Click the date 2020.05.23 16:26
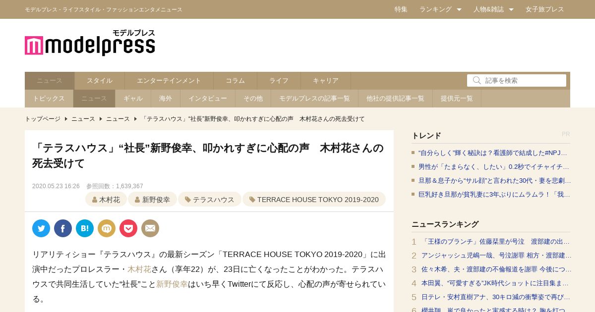This screenshot has height=312, width=595. pyautogui.click(x=56, y=186)
